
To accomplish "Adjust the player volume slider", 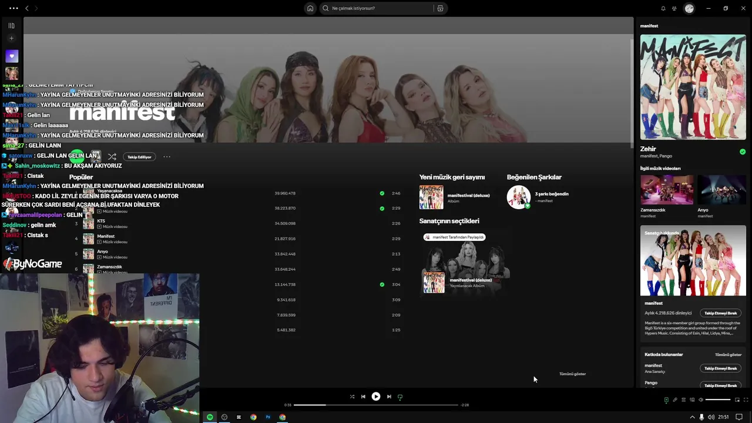I will [718, 400].
